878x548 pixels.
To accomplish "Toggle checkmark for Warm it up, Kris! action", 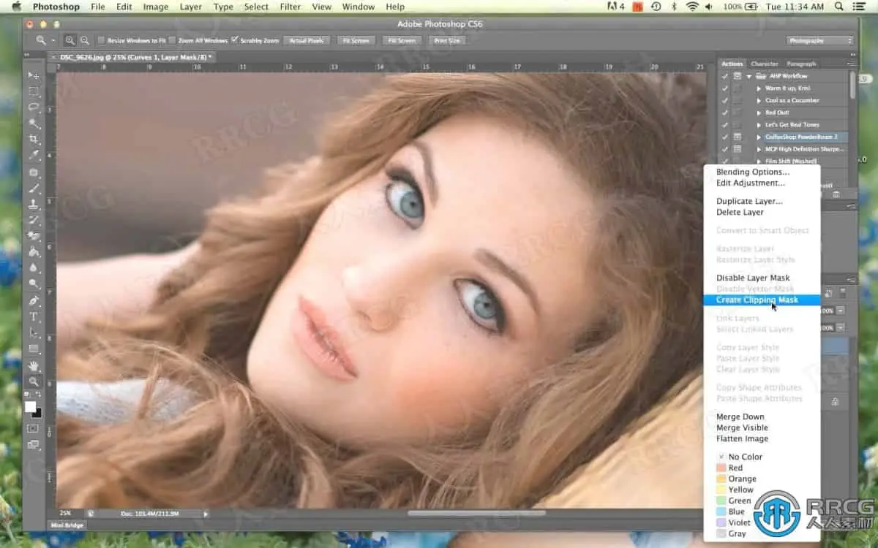I will point(725,88).
